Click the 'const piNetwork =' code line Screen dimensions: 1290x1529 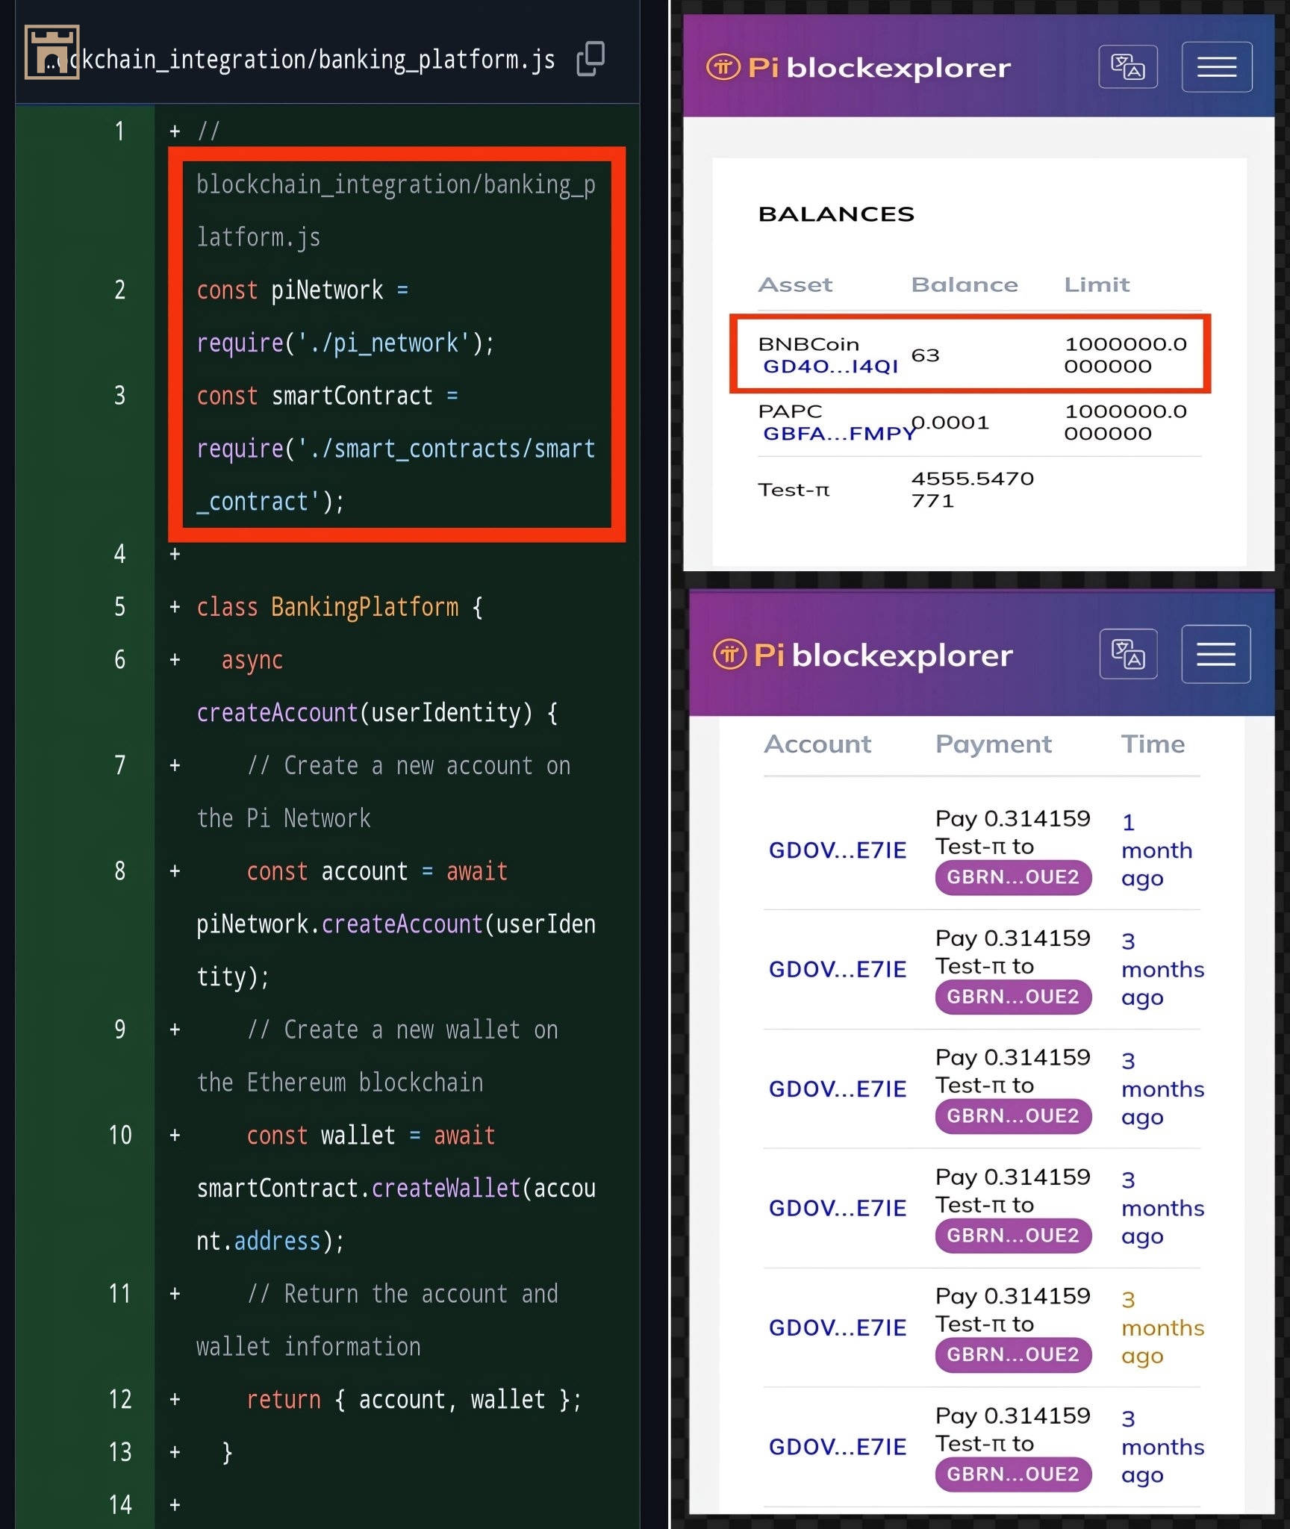[302, 290]
